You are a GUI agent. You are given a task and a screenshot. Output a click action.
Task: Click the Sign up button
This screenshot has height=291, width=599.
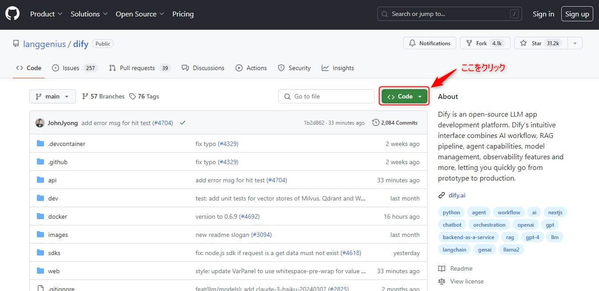577,14
